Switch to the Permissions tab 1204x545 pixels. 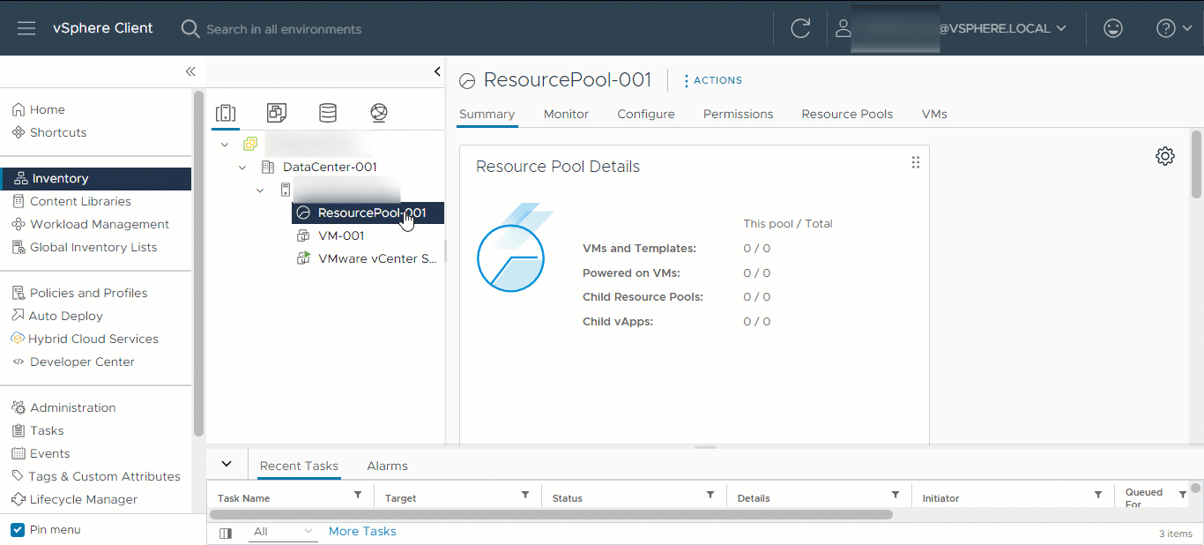coord(738,114)
